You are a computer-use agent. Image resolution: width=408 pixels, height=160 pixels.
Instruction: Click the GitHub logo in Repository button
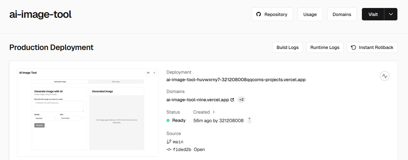(259, 14)
